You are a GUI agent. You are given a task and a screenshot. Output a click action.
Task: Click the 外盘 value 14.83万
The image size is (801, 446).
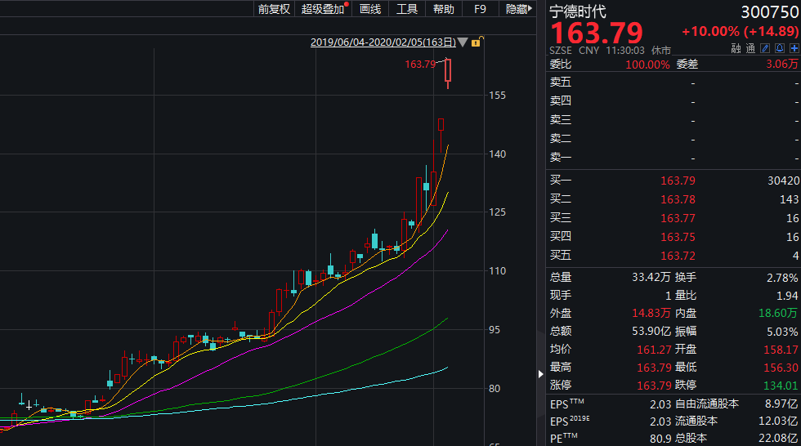point(651,314)
